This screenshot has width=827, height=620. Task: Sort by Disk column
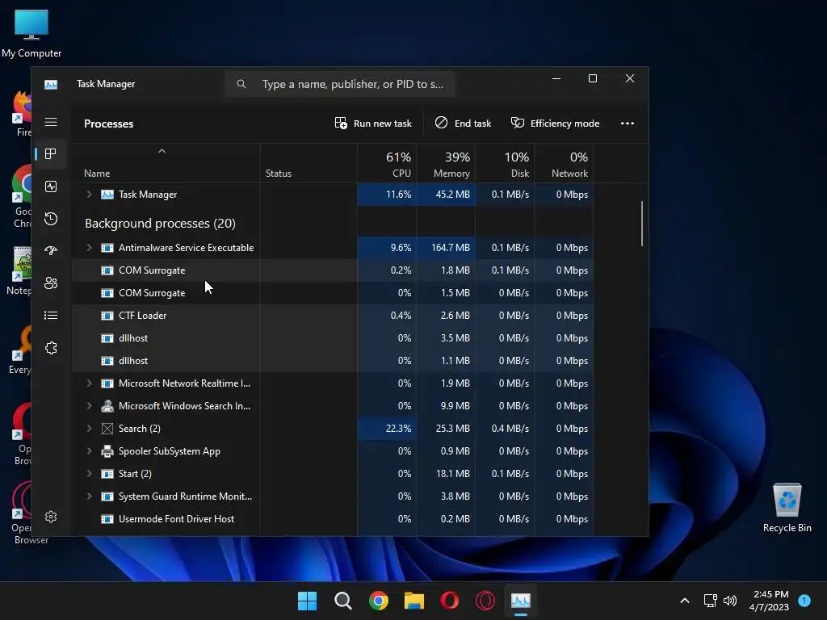click(505, 163)
